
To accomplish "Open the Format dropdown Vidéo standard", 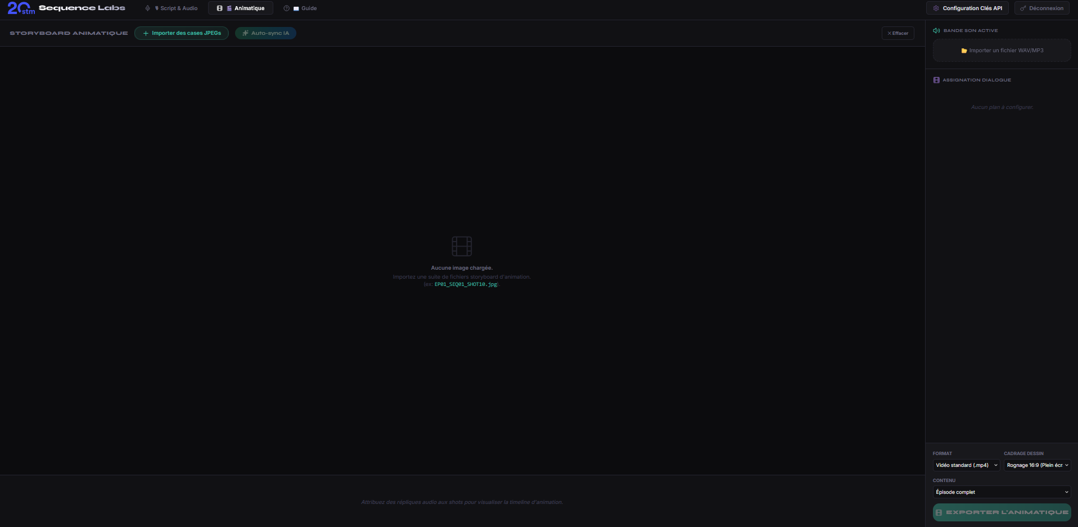I will [x=967, y=465].
